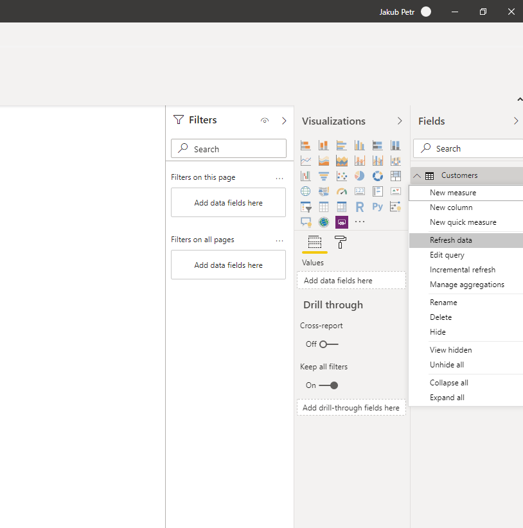Open Incremental refresh option
Viewport: 523px width, 528px height.
coord(466,270)
